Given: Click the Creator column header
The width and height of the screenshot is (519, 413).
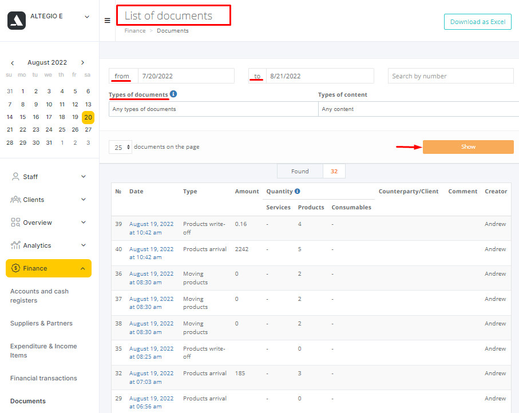Looking at the screenshot, I should [496, 191].
